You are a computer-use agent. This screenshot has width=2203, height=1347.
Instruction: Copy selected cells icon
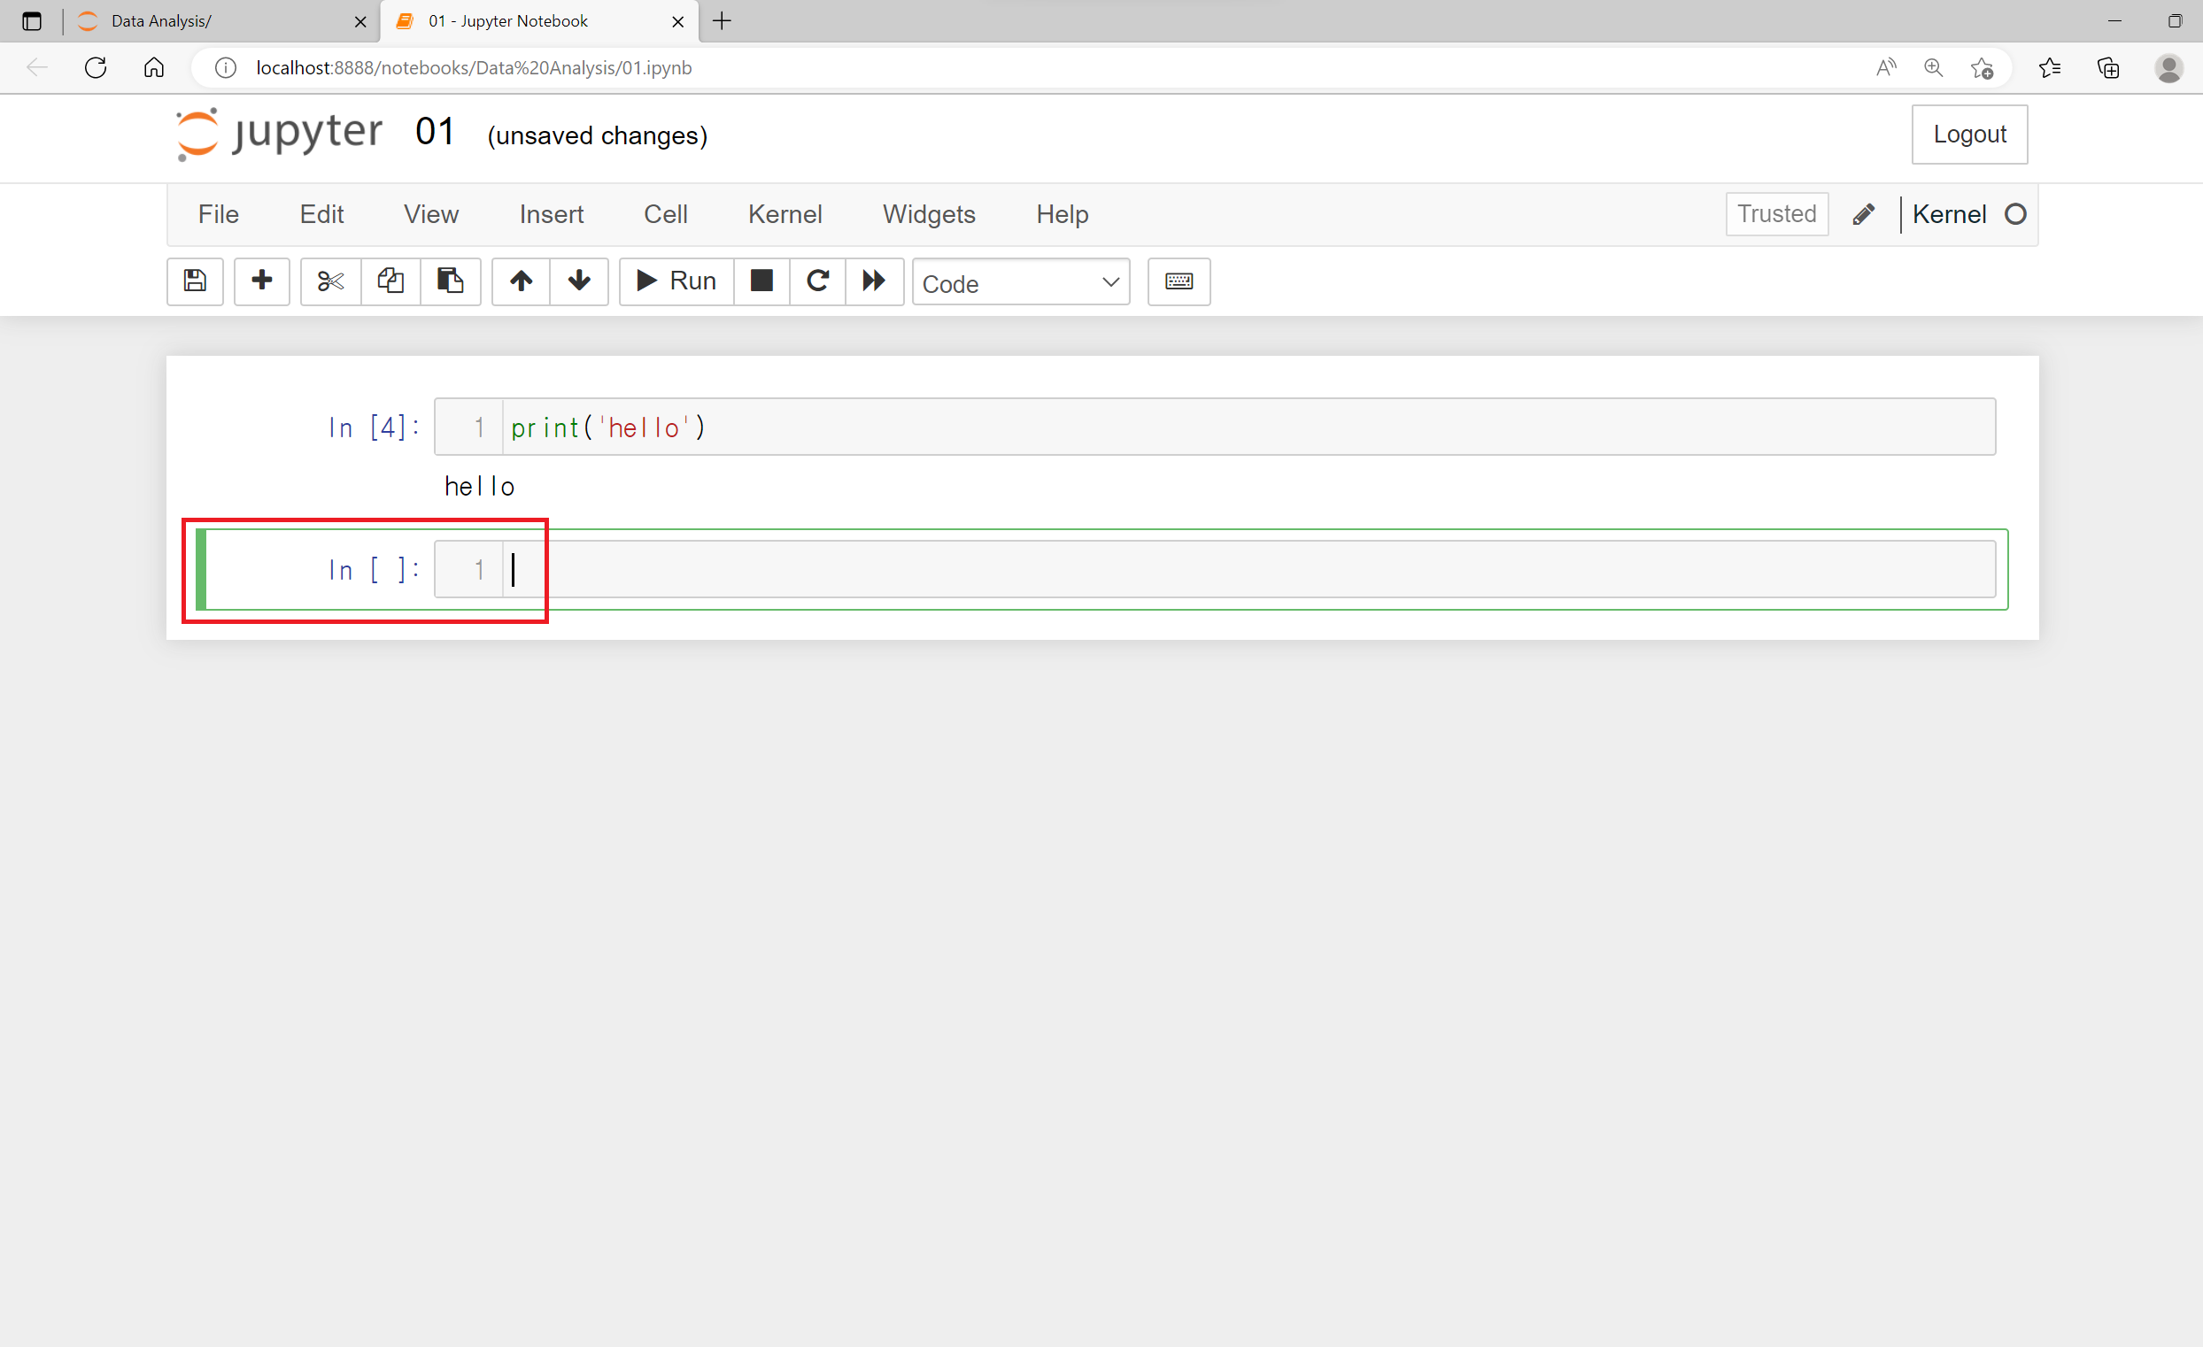[390, 281]
